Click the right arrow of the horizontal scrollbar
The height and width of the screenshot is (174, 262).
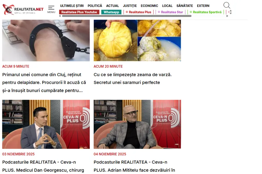point(227,16)
